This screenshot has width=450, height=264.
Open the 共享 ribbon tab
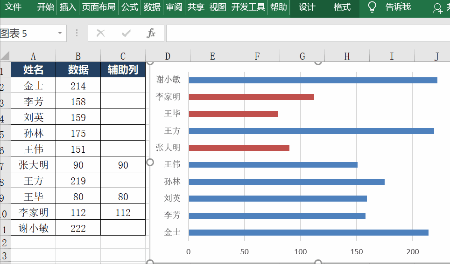pos(196,7)
